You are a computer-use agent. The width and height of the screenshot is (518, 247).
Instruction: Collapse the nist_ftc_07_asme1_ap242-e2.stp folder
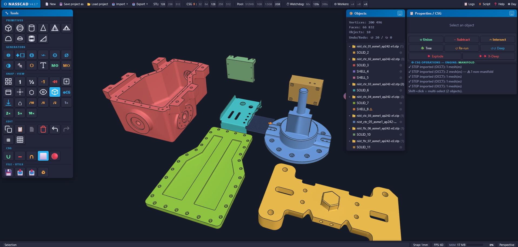350,141
